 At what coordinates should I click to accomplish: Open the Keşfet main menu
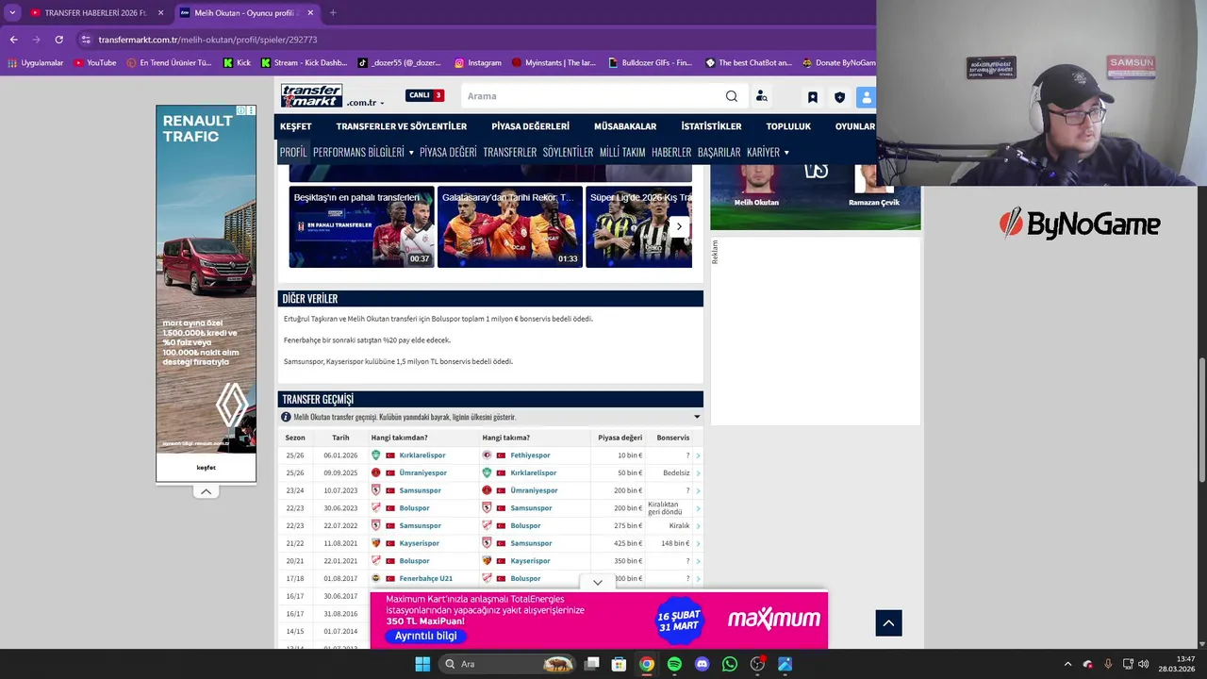[296, 126]
